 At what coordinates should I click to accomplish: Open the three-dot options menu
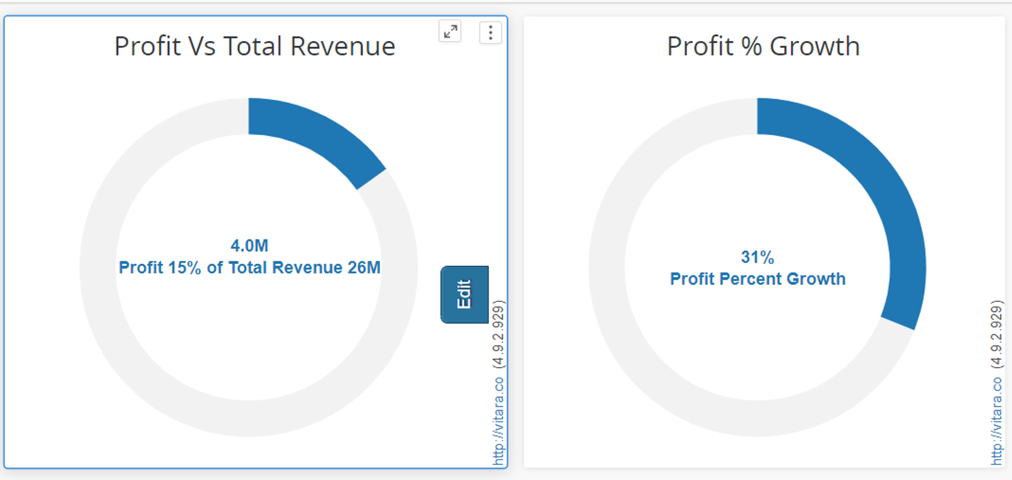(491, 32)
